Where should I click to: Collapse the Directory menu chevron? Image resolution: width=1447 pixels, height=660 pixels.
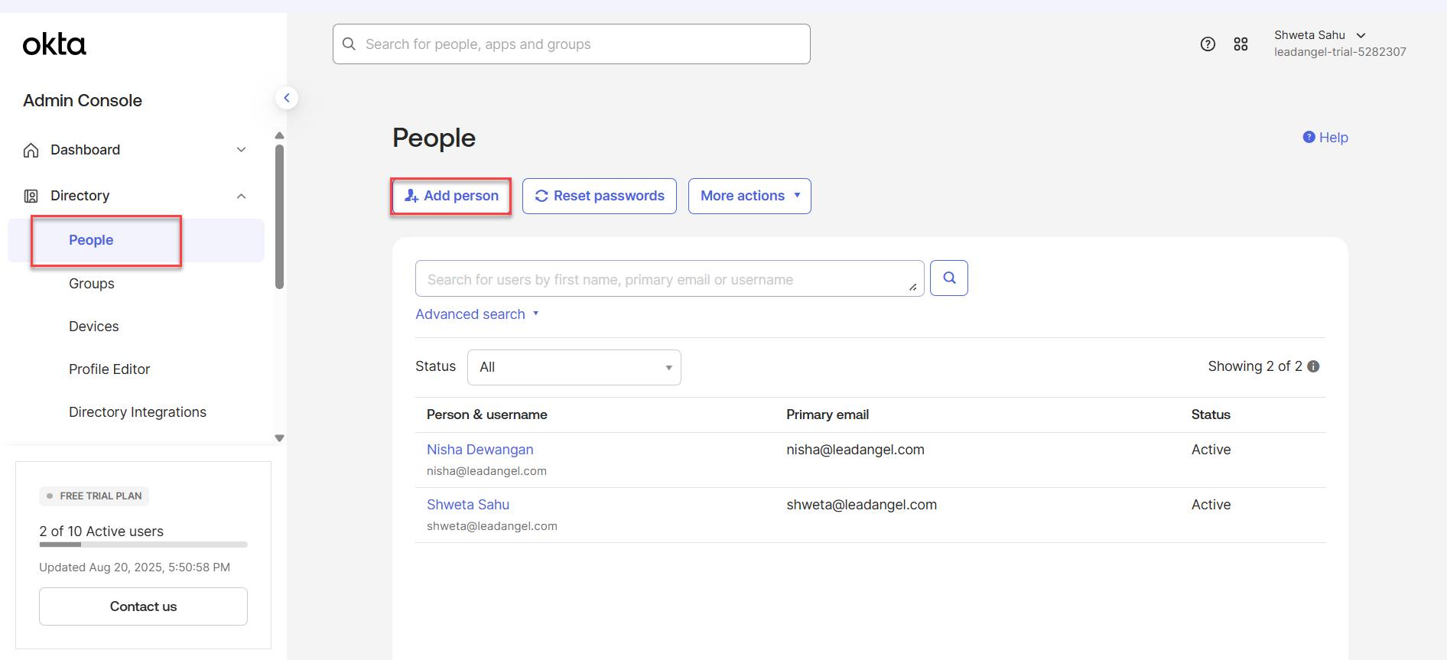(241, 196)
